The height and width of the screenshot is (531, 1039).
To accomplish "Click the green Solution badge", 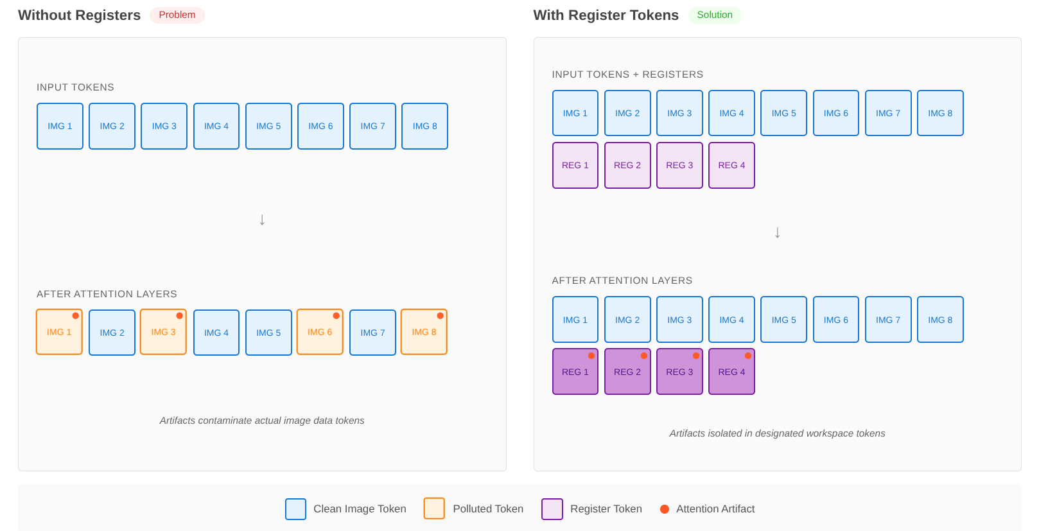I will (715, 15).
